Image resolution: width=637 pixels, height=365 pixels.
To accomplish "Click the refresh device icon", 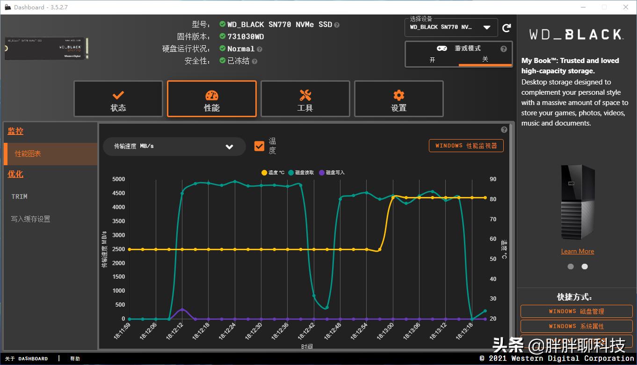I will (x=507, y=28).
